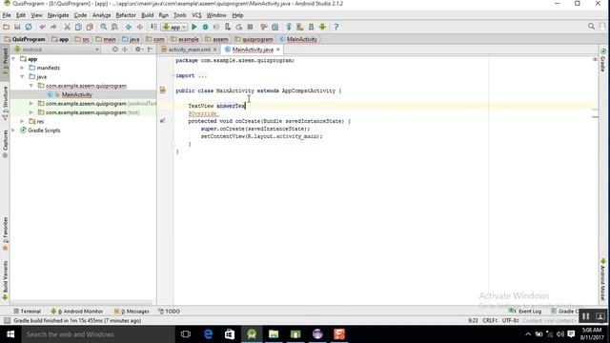This screenshot has height=343, width=610.
Task: Open the Messages tool window
Action: (132, 312)
